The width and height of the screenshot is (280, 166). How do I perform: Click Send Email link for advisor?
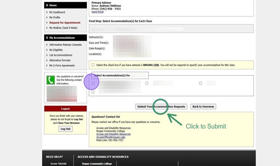pyautogui.click(x=98, y=12)
